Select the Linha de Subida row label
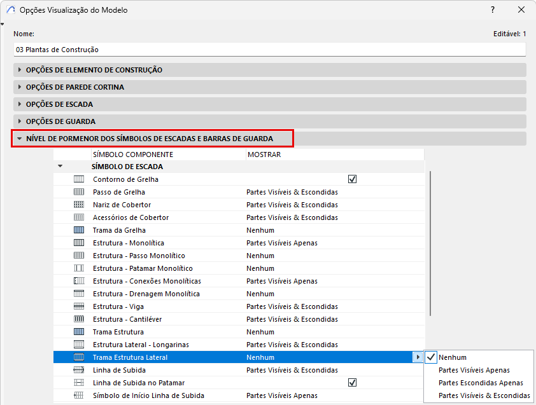This screenshot has height=405, width=536. [x=119, y=370]
